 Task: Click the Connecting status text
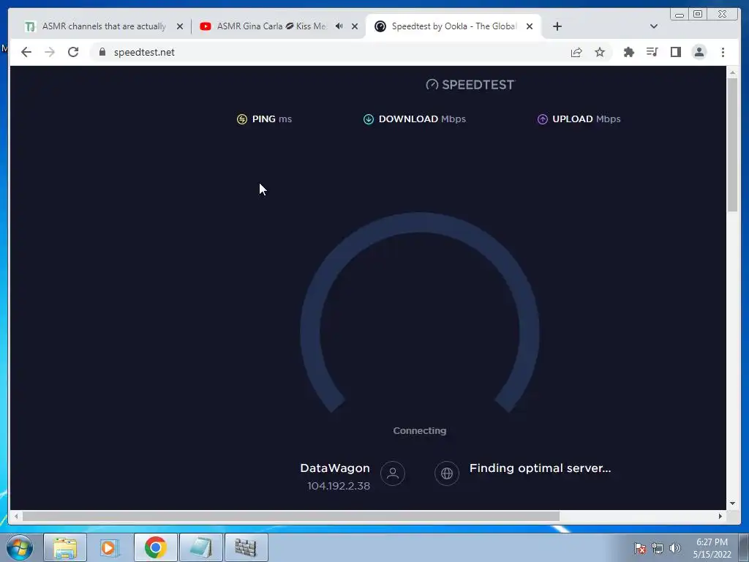[420, 430]
